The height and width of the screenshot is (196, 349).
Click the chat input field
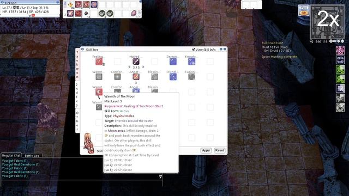tap(81, 183)
